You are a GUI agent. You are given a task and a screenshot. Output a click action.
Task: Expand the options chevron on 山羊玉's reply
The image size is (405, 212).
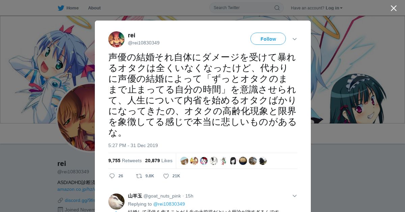[x=295, y=196]
